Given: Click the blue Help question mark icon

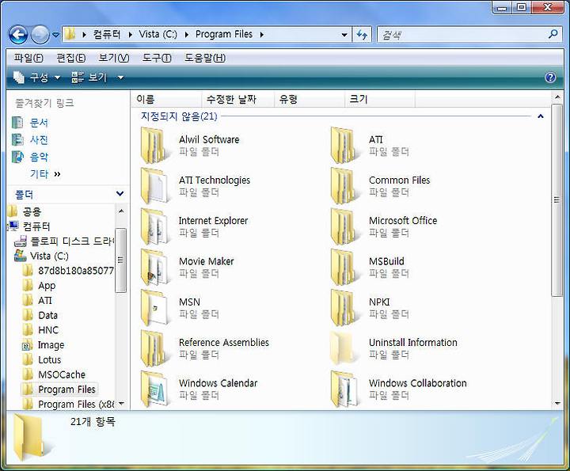Looking at the screenshot, I should pos(550,78).
